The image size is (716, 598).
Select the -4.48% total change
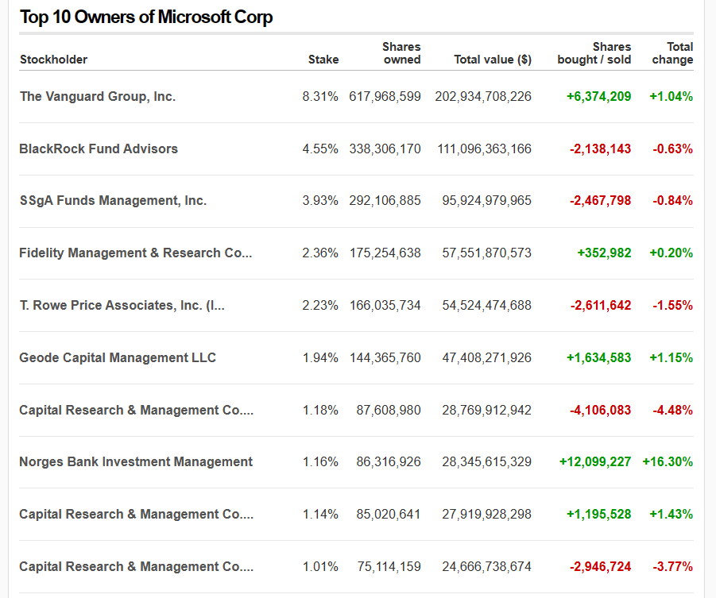(673, 410)
